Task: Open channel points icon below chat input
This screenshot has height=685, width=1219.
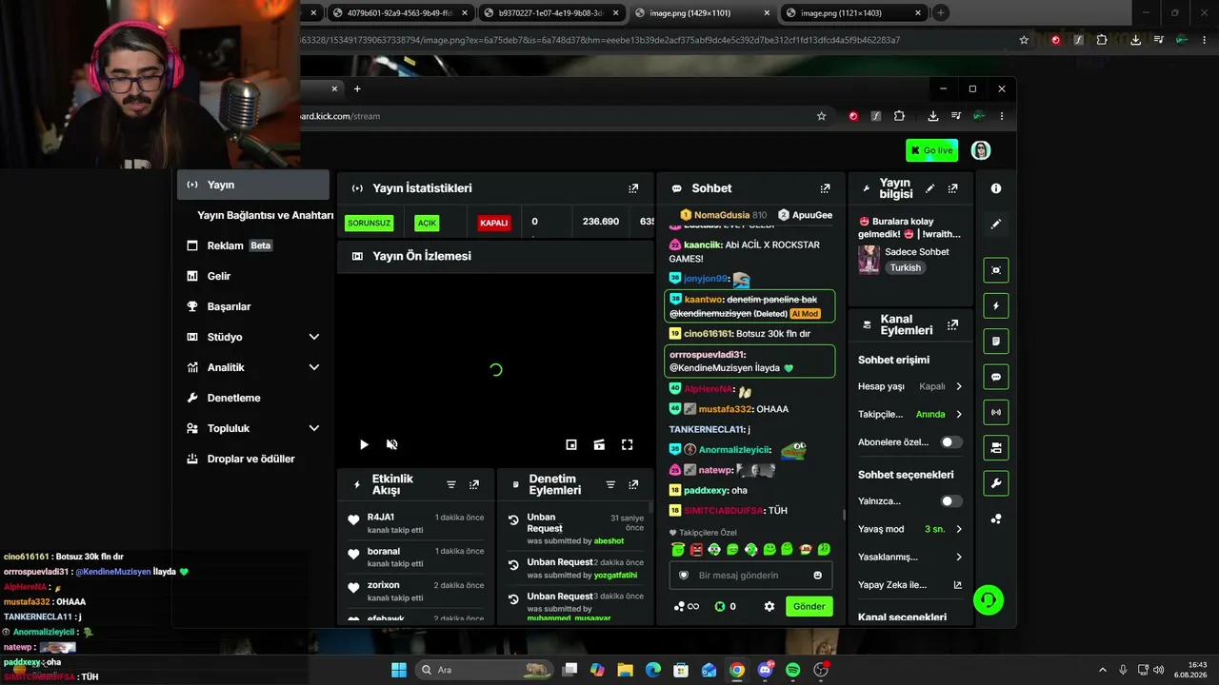Action: 686,606
